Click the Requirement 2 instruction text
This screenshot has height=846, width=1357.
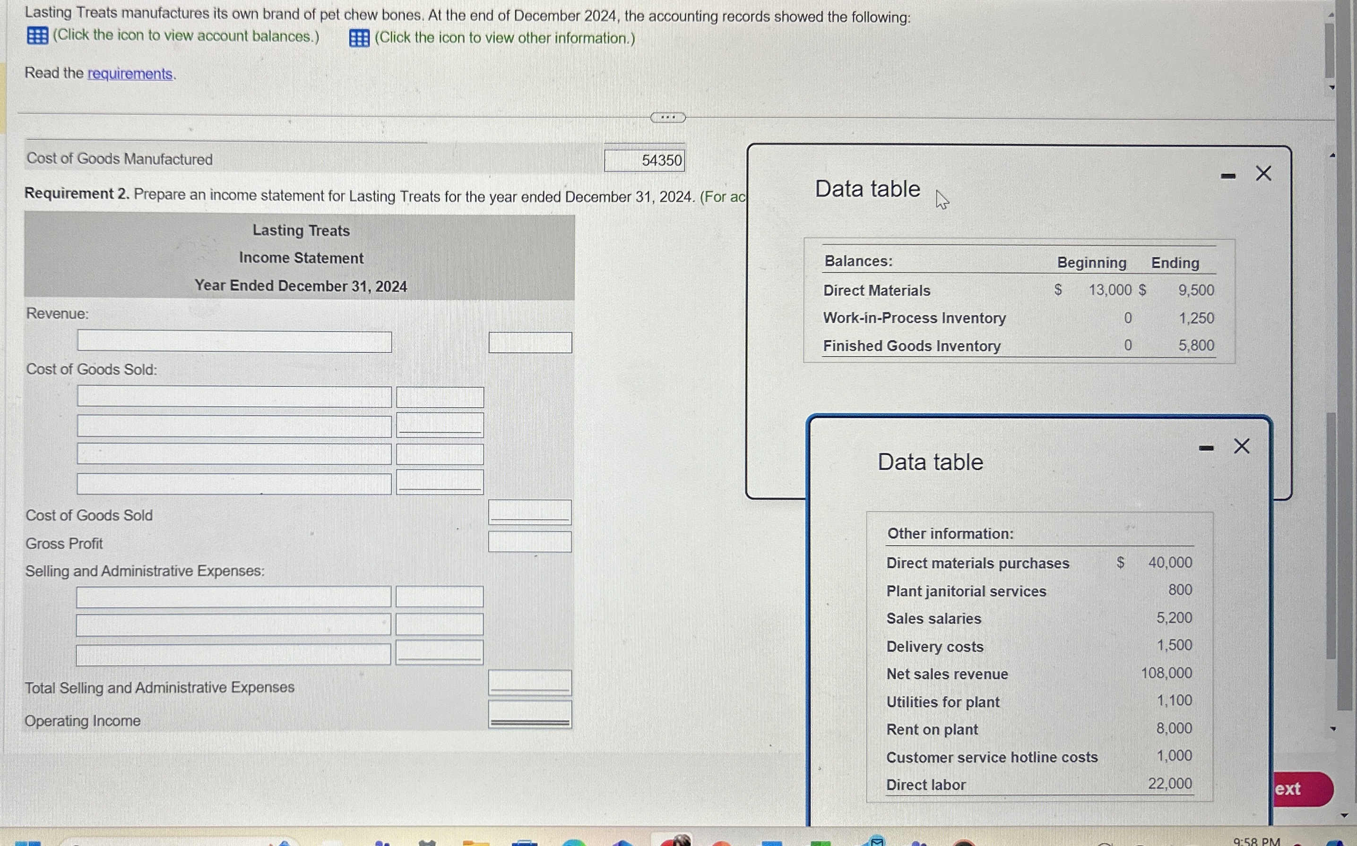click(385, 195)
